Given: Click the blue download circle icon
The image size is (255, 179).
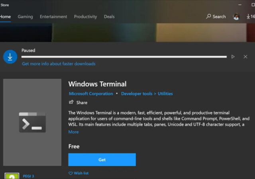Looking at the screenshot, I should (x=10, y=57).
